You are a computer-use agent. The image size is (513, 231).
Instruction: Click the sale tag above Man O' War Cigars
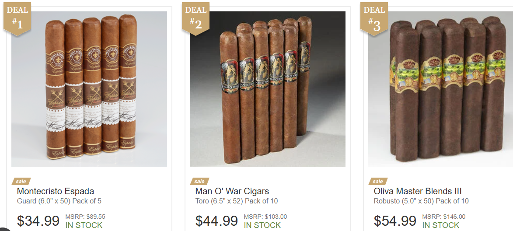pos(199,181)
